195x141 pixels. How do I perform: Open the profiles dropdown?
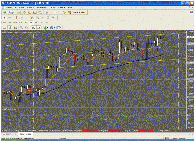tap(12, 12)
